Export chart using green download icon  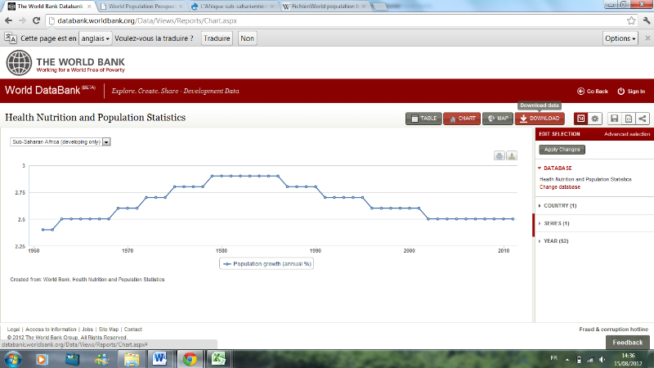click(512, 156)
